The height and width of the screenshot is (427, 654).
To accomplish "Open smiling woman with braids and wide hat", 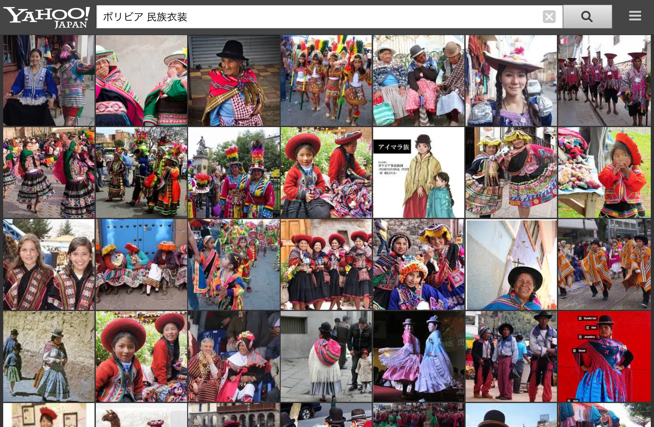I will pyautogui.click(x=511, y=80).
